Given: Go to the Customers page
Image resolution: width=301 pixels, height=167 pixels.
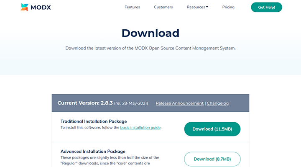Looking at the screenshot, I should pos(163,7).
